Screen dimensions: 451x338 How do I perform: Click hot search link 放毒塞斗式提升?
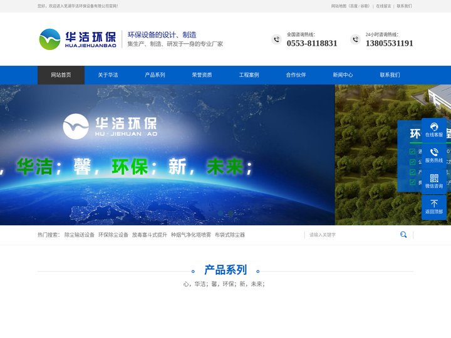(150, 235)
